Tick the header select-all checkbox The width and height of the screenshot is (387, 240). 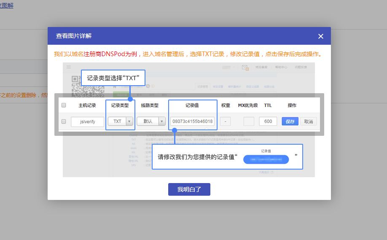(x=64, y=105)
